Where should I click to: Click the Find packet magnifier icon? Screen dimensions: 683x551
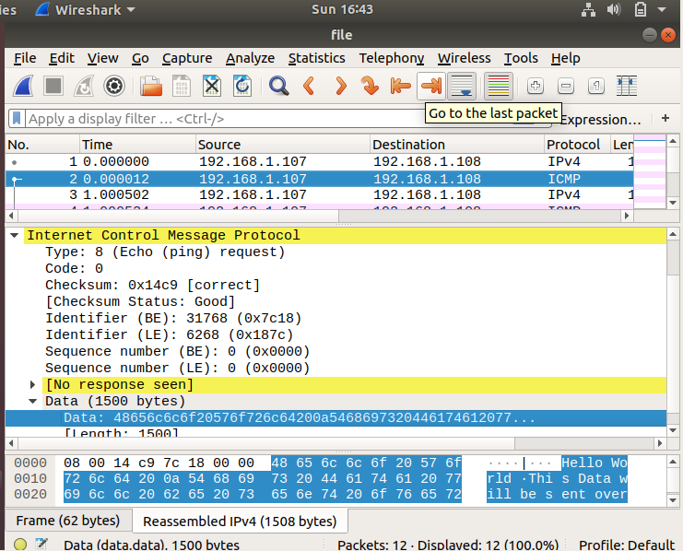click(x=278, y=87)
